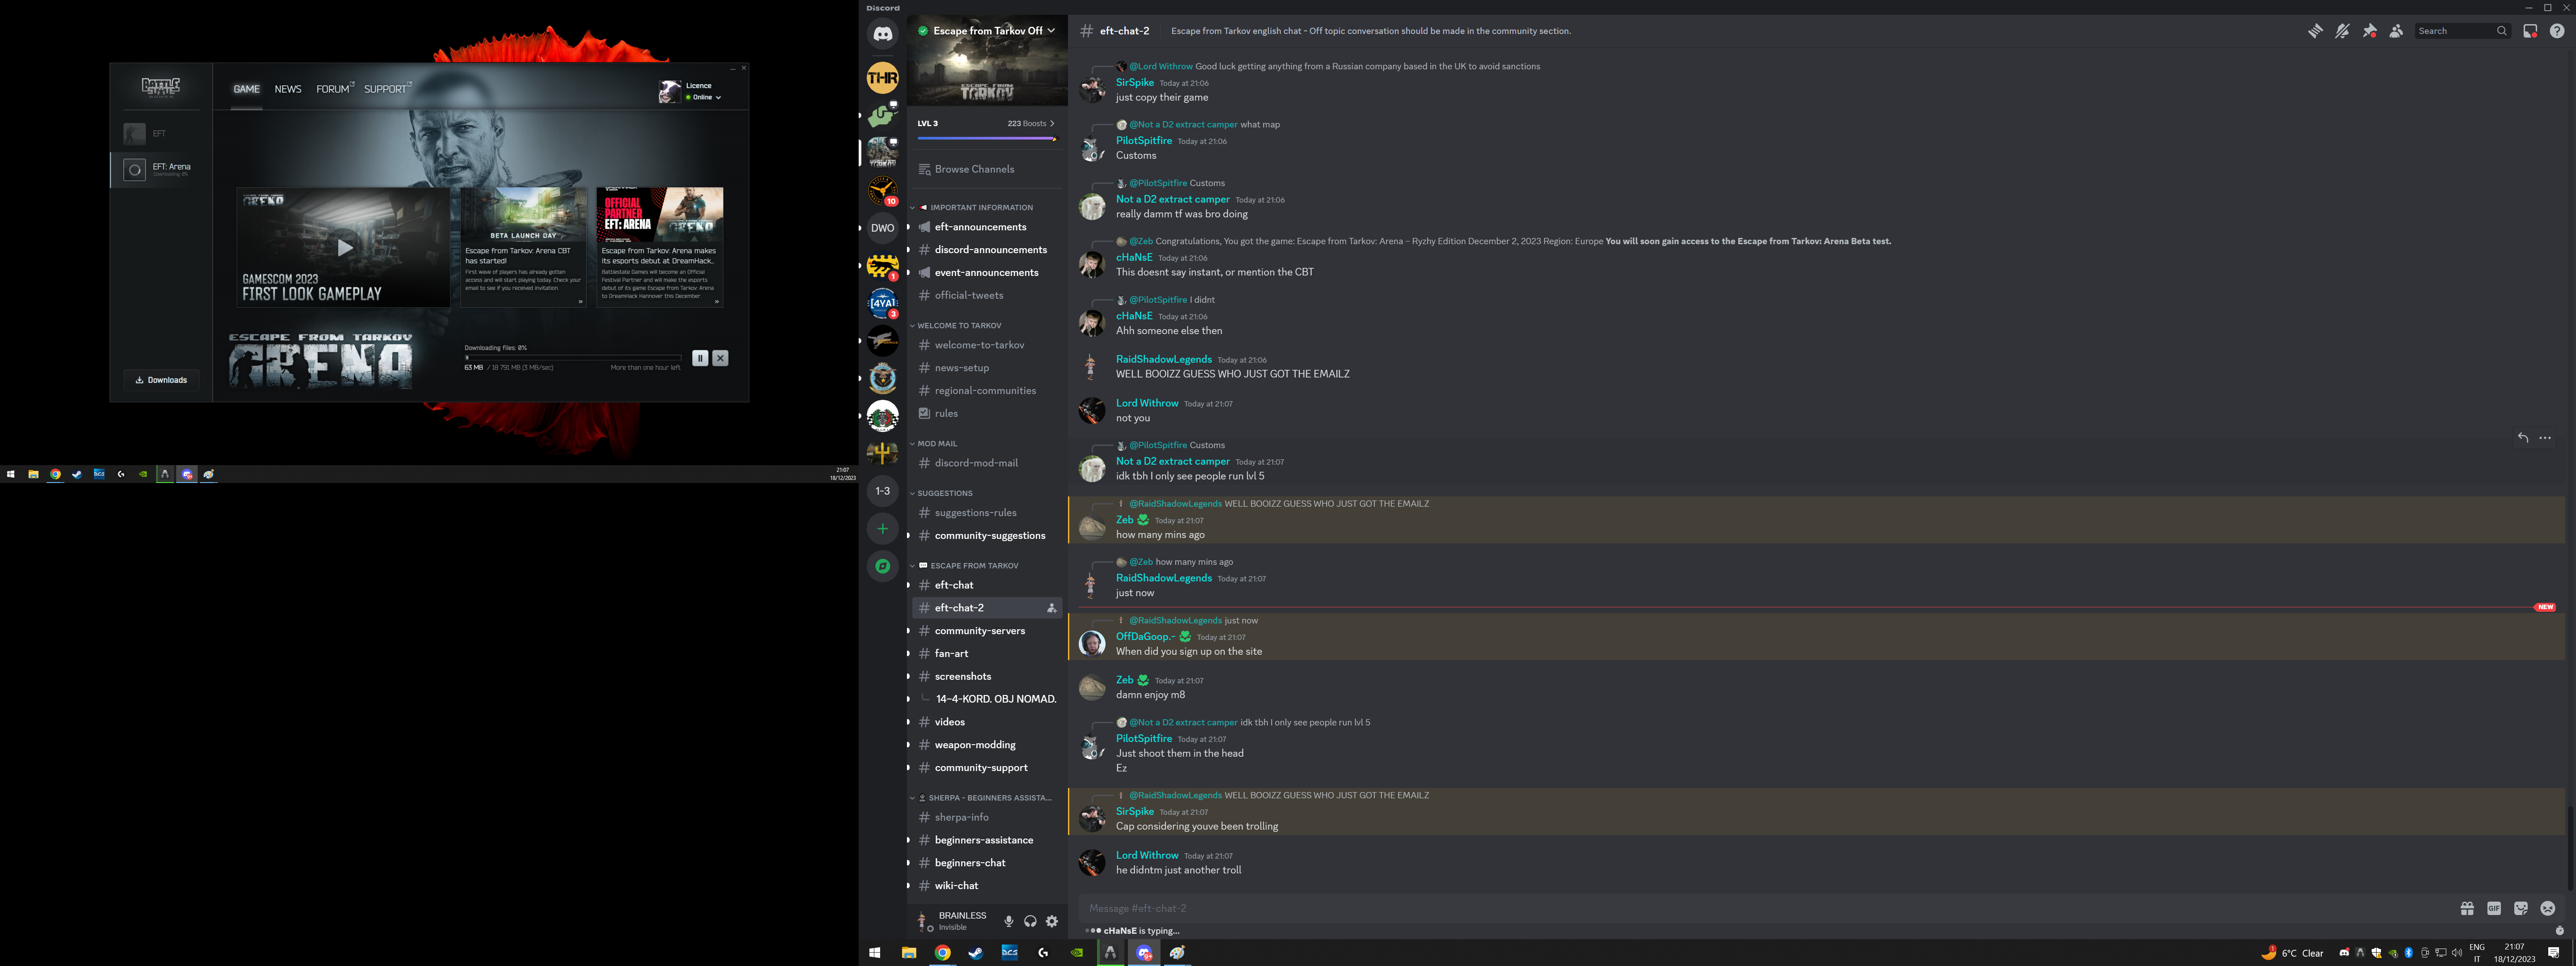Open the Escape from Tarkov server dropdown
This screenshot has width=2576, height=966.
tap(987, 31)
